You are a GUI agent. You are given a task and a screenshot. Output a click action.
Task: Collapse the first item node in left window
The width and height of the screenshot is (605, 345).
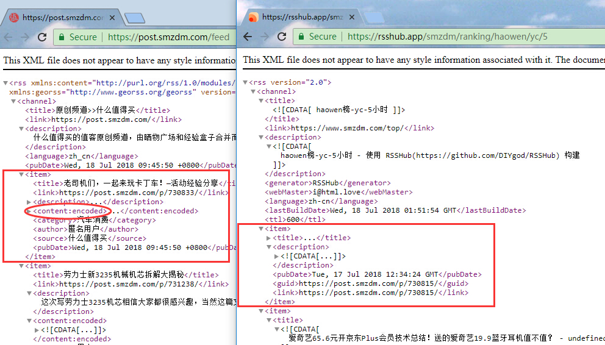tap(21, 174)
